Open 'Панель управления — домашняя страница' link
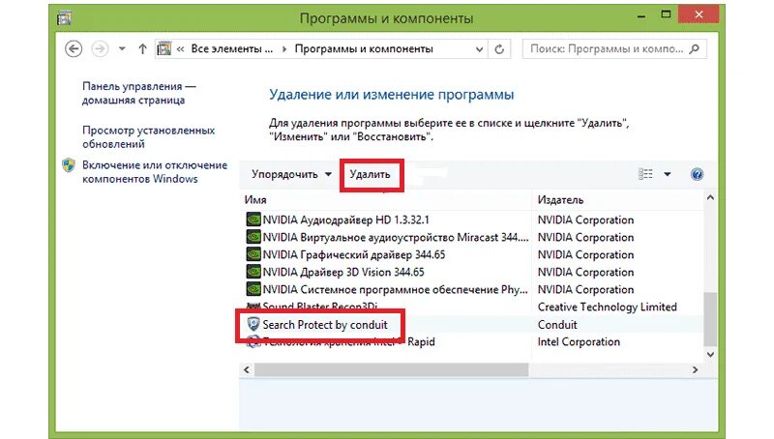This screenshot has width=774, height=439. (x=139, y=93)
